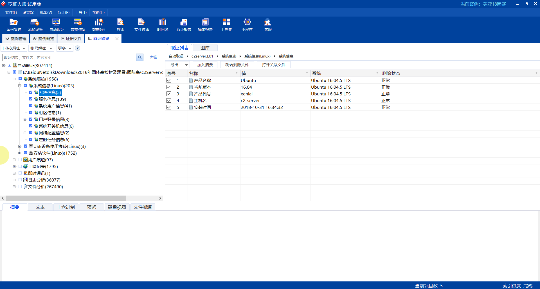The image size is (540, 289).
Task: Open 小程序 from the toolbar
Action: click(x=247, y=25)
